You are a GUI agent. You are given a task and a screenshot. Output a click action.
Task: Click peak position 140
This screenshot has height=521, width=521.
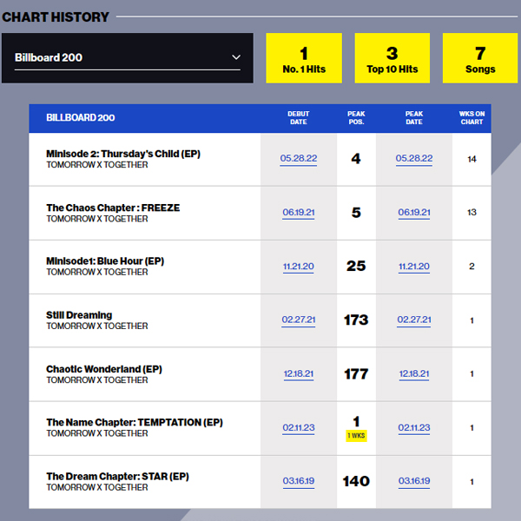point(356,481)
